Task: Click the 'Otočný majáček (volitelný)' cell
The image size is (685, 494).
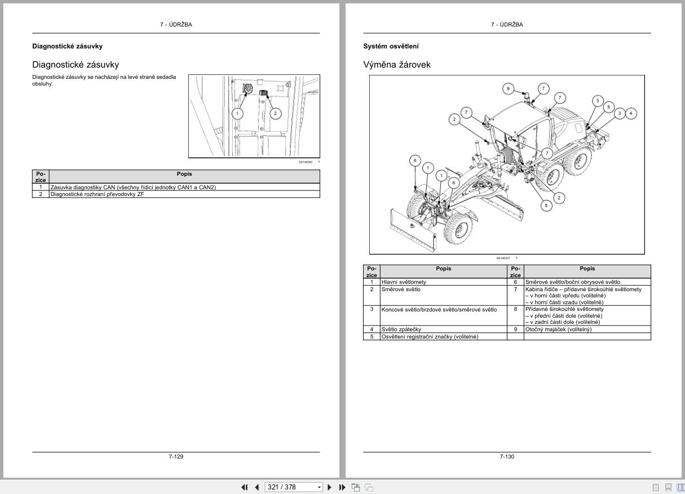Action: click(587, 330)
